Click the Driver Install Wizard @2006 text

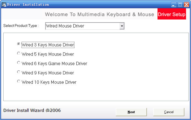tap(32, 110)
